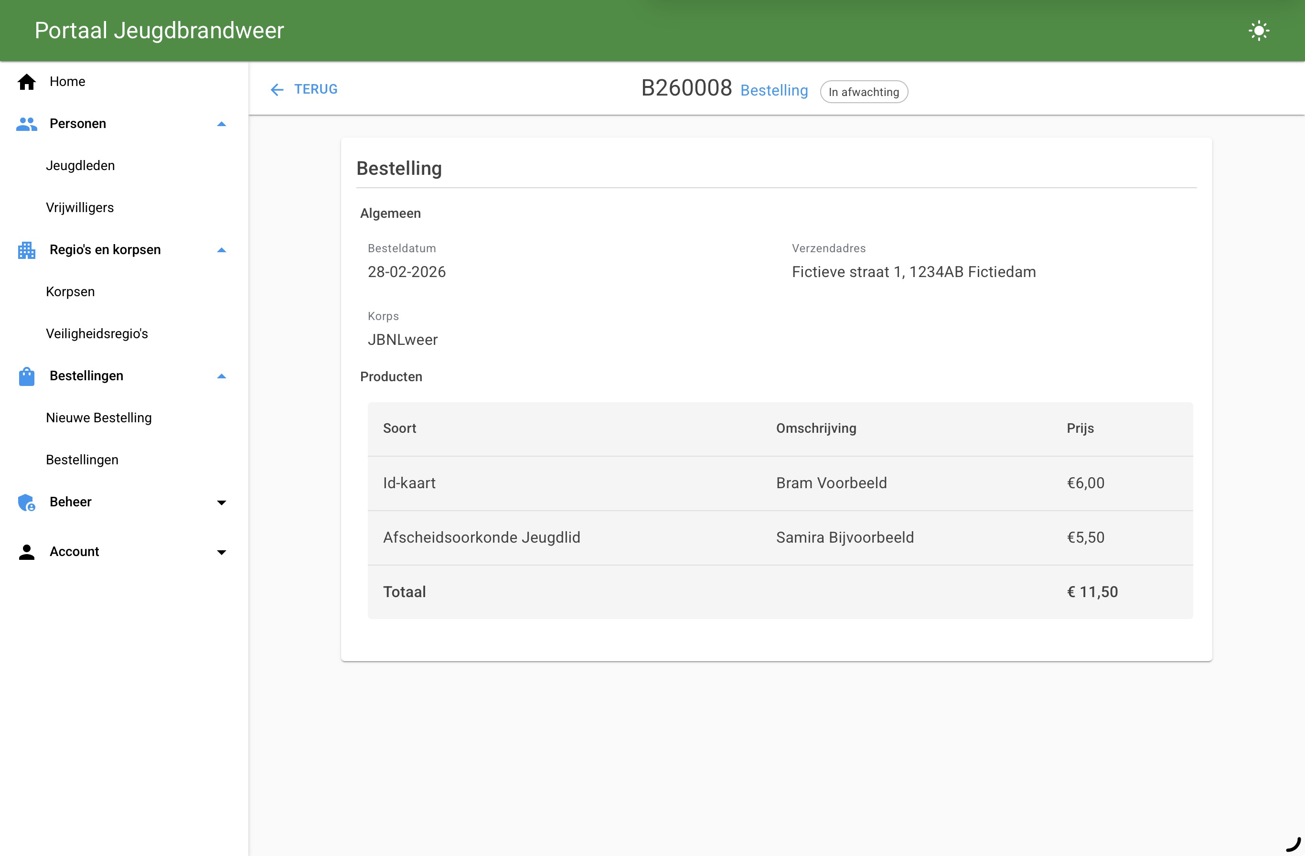Click the Beheer shield icon
Image resolution: width=1305 pixels, height=856 pixels.
click(x=26, y=503)
